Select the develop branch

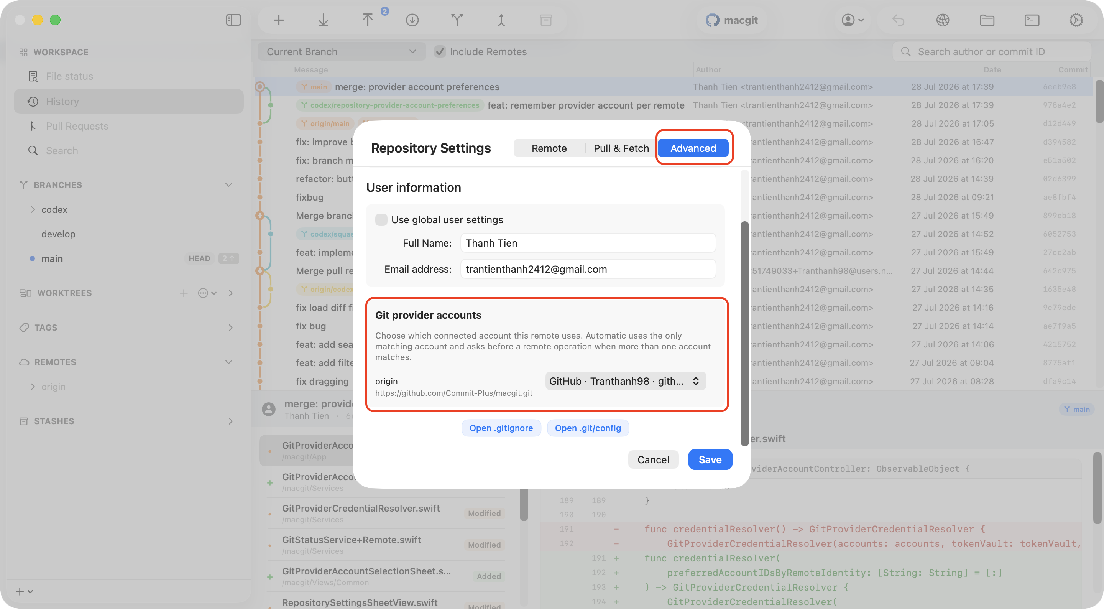click(58, 234)
